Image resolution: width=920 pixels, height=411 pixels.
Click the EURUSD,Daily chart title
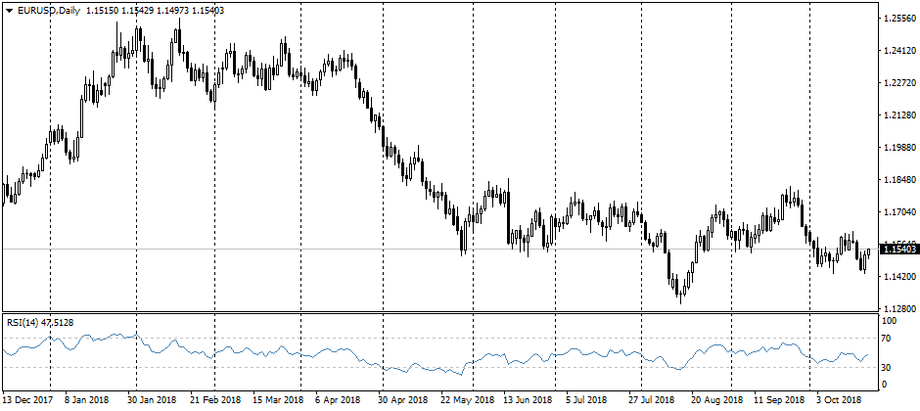tap(49, 10)
